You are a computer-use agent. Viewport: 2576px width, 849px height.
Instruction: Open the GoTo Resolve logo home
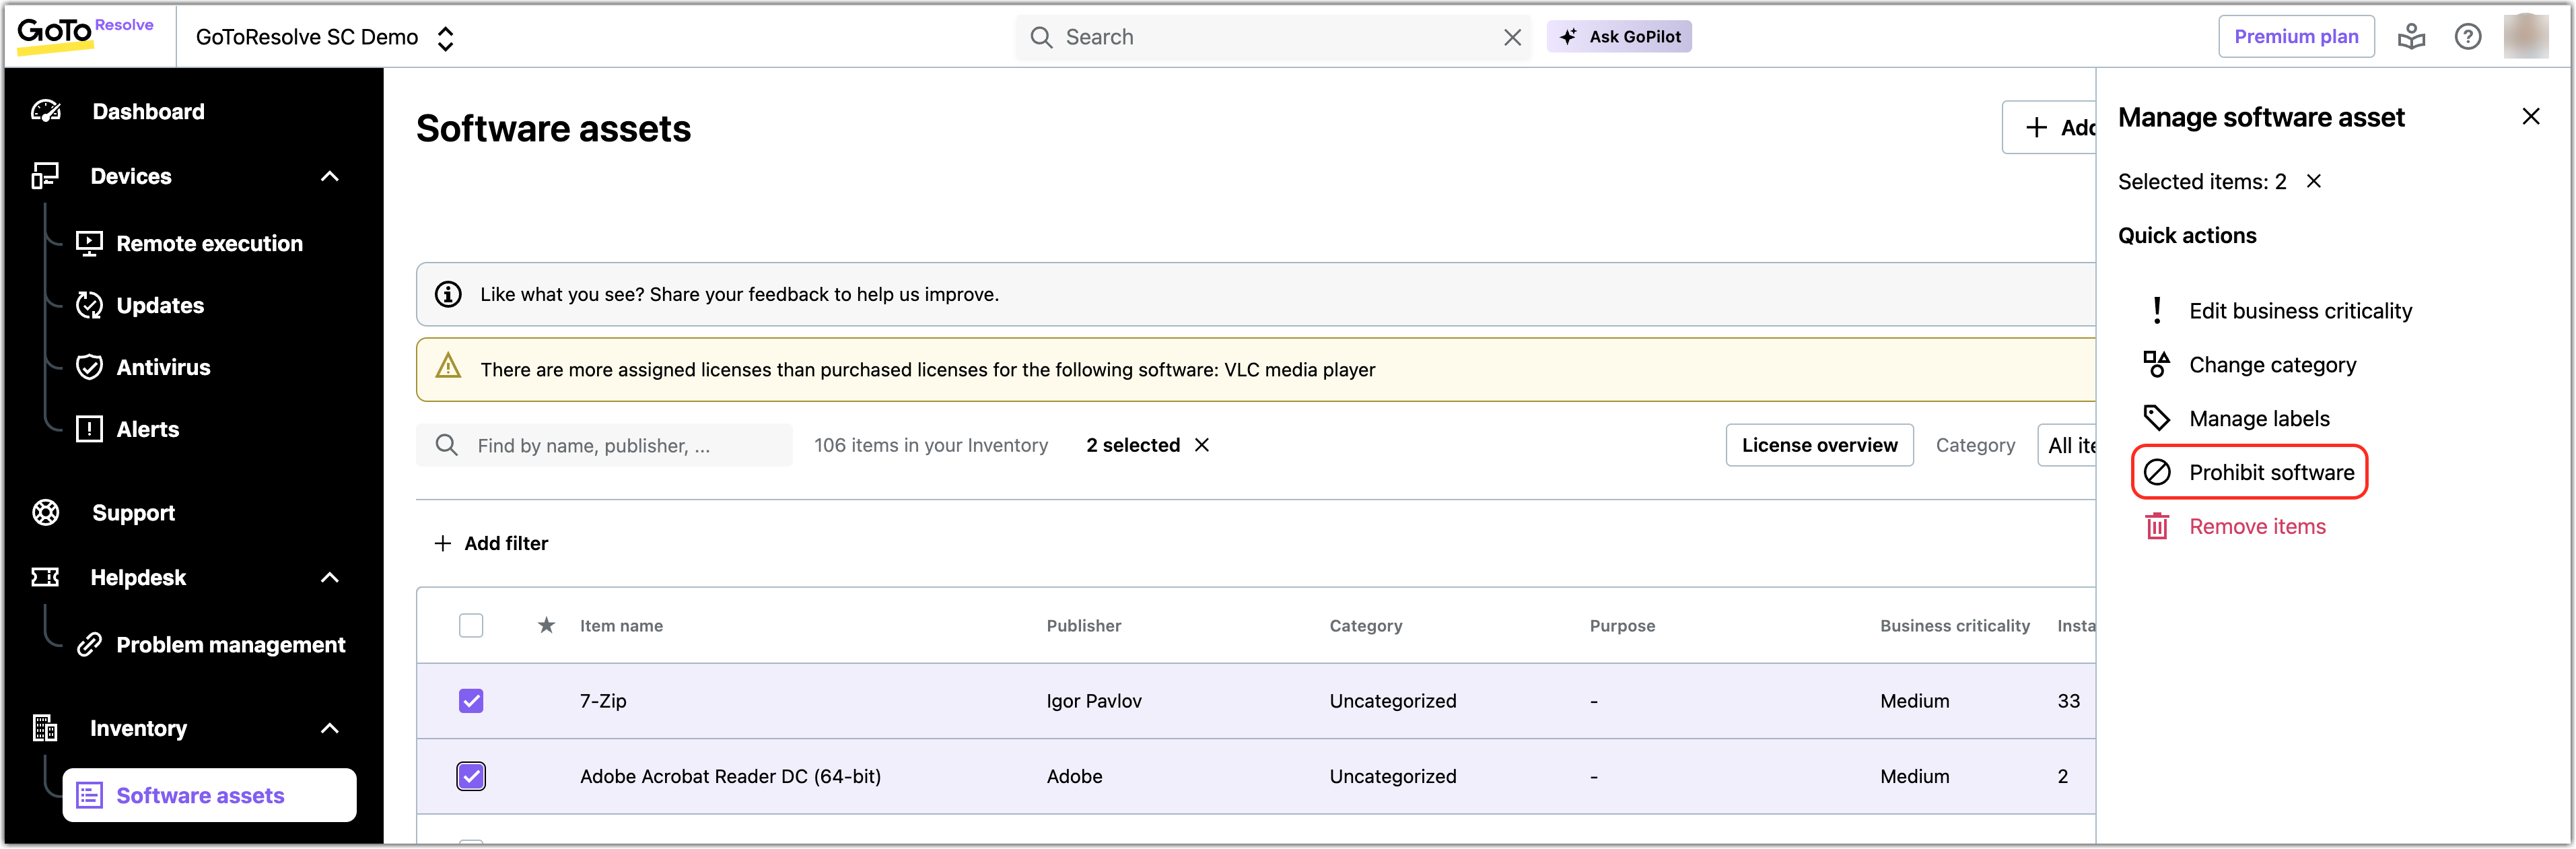pyautogui.click(x=85, y=35)
